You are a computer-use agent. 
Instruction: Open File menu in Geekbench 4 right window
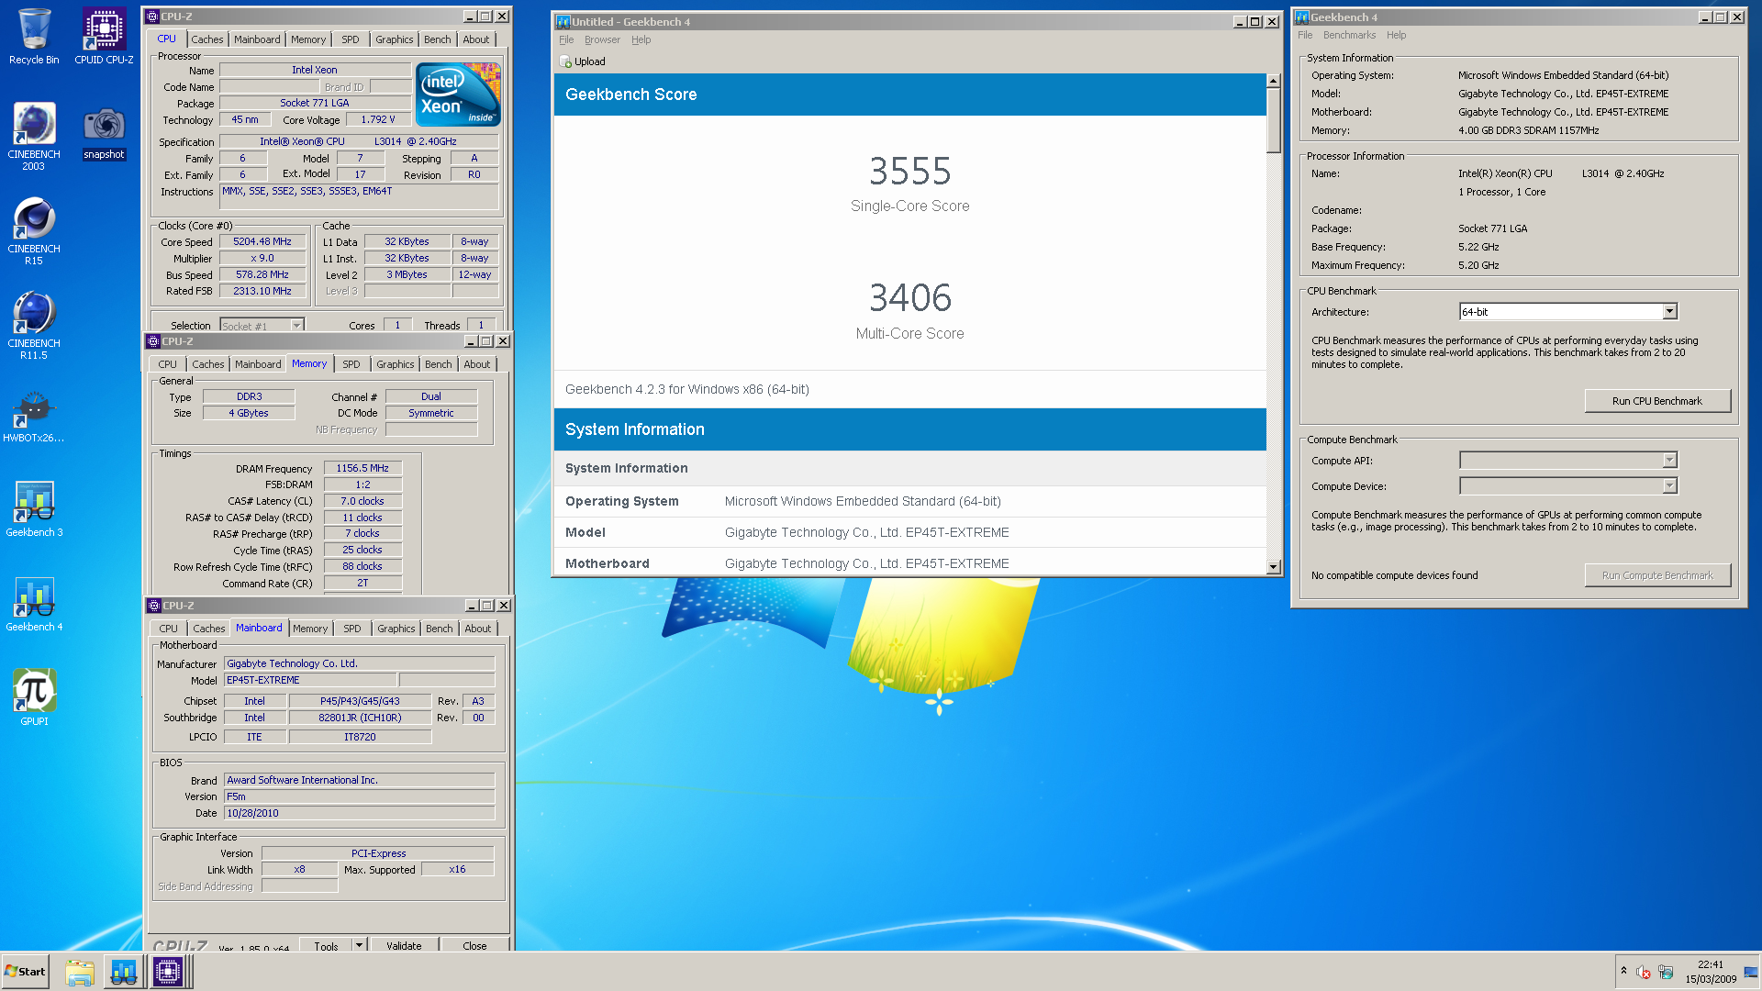click(x=1305, y=35)
